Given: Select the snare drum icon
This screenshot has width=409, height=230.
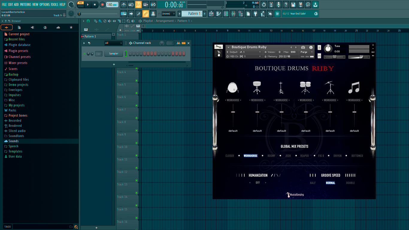Looking at the screenshot, I should point(257,87).
